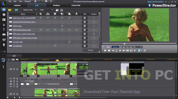Viewport: 178px width, 99px height.
Task: Open the Video filter dropdown
Action: [x=46, y=10]
